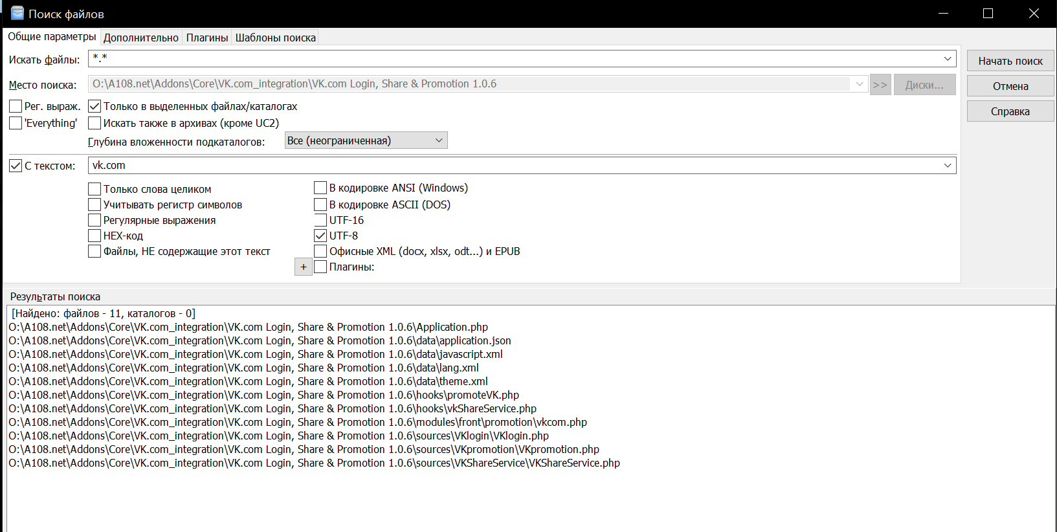Check Файлы, НЕ содержащие этот текст
Image resolution: width=1057 pixels, height=532 pixels.
(x=95, y=251)
